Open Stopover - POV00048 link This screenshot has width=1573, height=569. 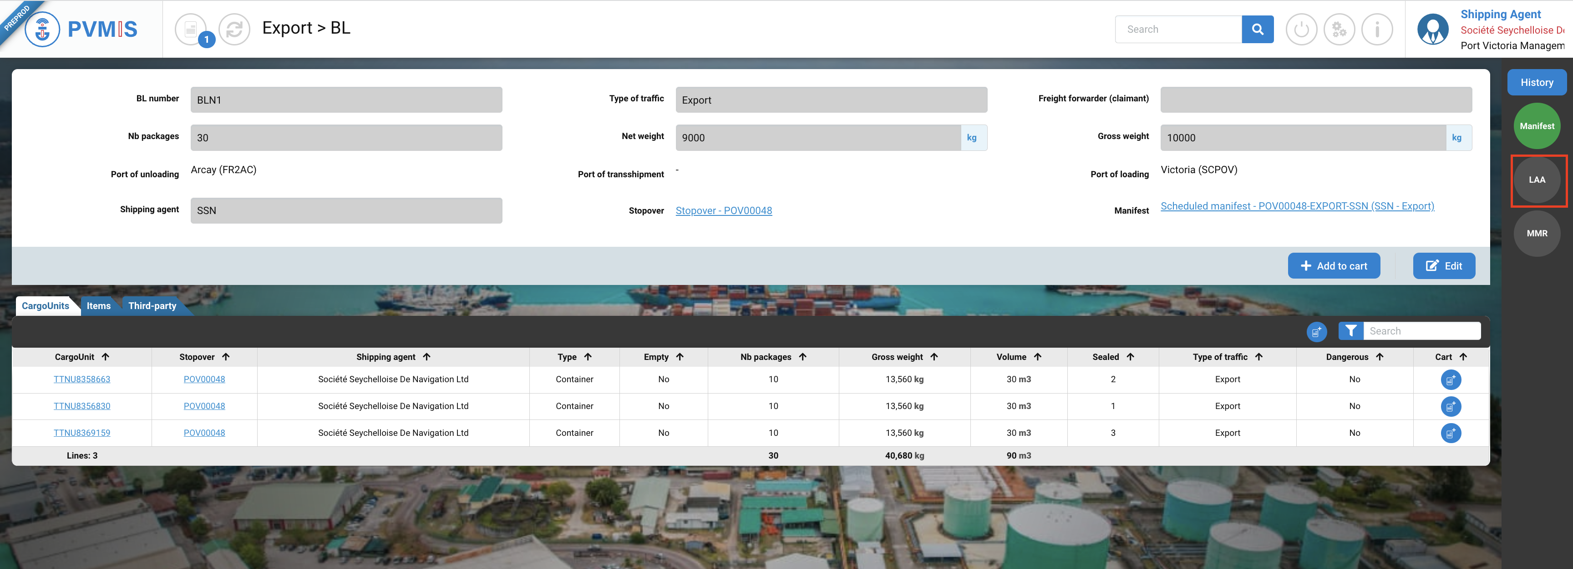[723, 210]
